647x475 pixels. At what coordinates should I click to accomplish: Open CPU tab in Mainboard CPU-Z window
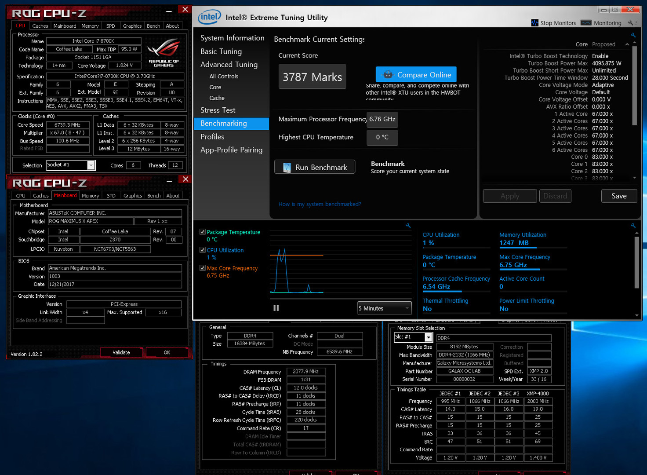(x=21, y=196)
